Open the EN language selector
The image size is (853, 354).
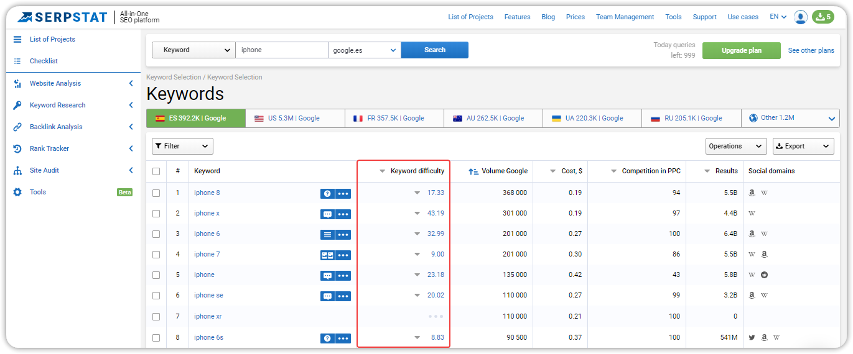point(778,17)
